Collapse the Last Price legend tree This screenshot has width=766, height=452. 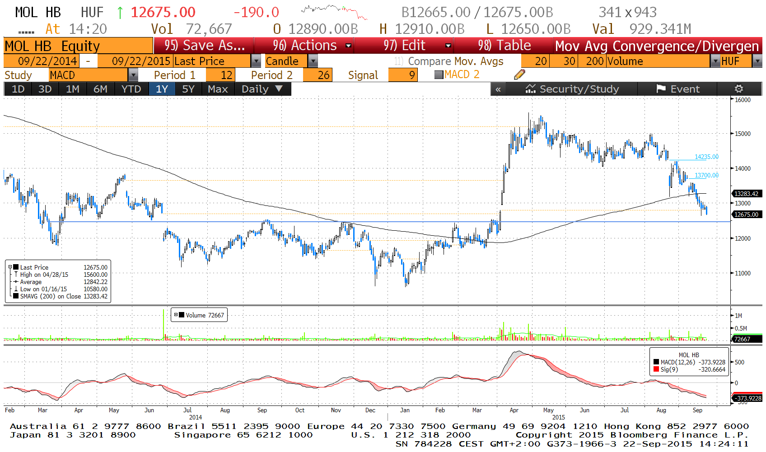click(x=10, y=267)
